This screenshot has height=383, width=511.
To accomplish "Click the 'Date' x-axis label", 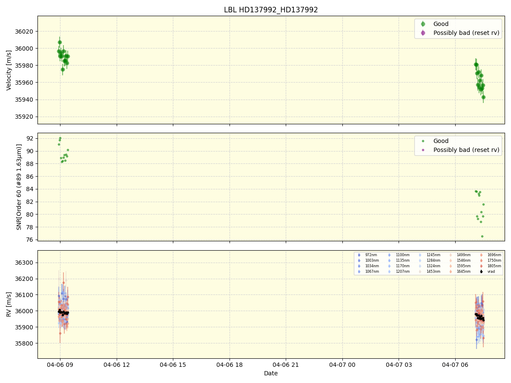I will coord(271,373).
